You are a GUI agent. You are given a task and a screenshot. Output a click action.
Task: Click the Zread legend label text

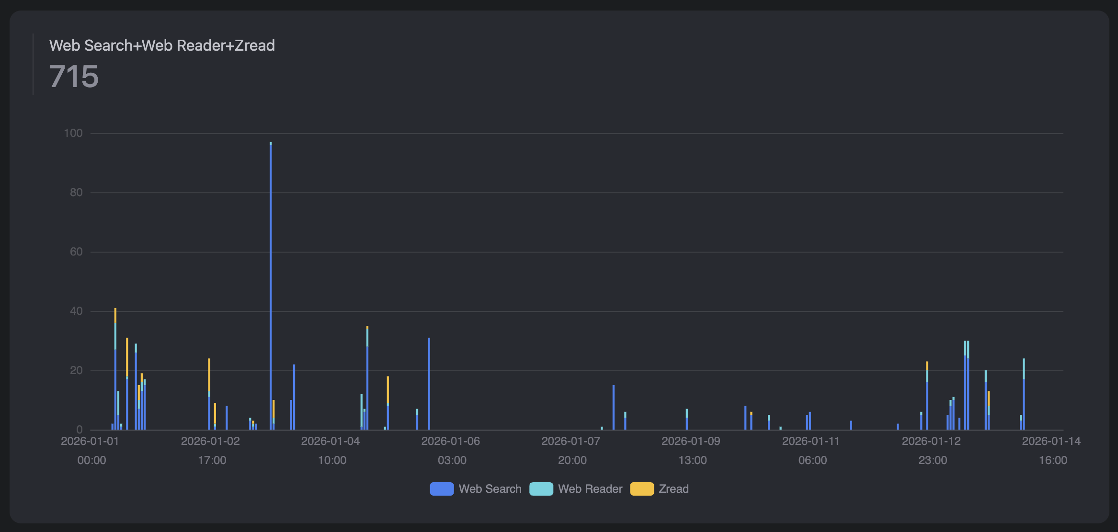point(673,489)
